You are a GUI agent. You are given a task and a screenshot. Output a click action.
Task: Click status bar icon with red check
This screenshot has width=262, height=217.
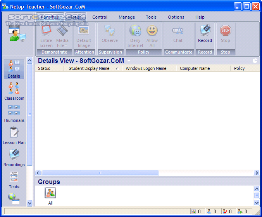[225, 212]
